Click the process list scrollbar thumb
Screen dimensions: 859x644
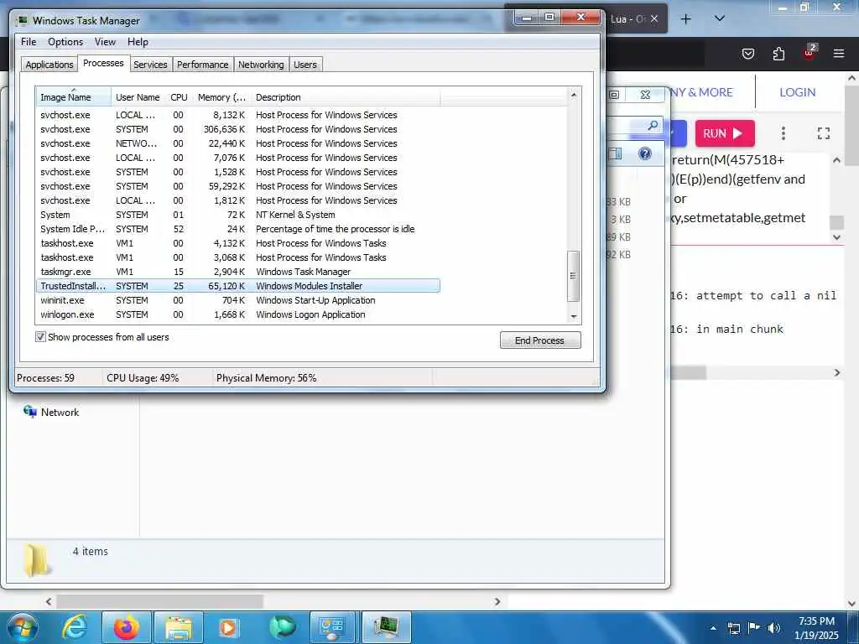[574, 276]
